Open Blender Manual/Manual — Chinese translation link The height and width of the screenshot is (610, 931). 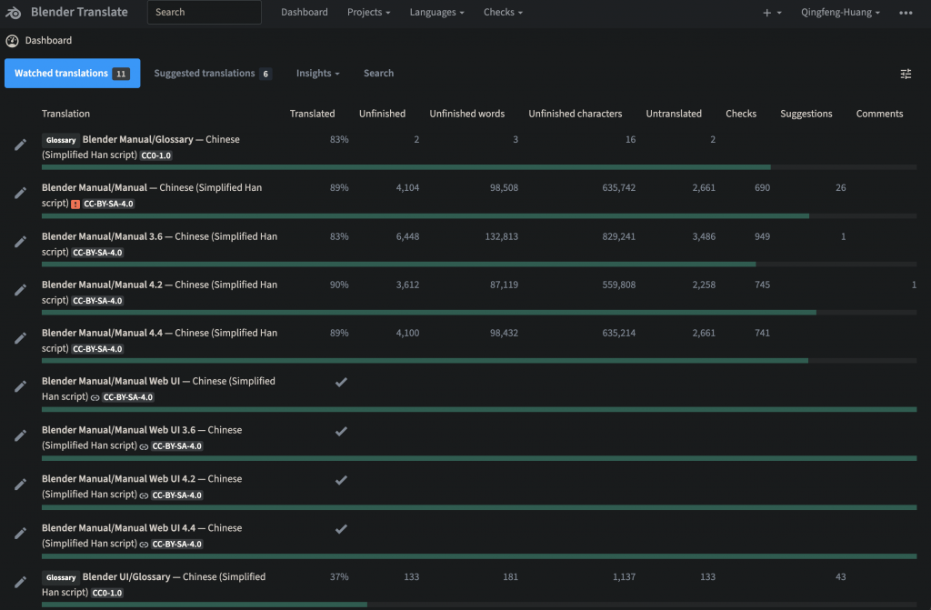tap(152, 195)
